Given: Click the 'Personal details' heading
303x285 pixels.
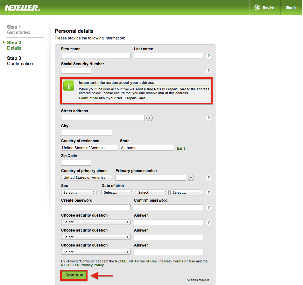Looking at the screenshot, I should [x=74, y=31].
